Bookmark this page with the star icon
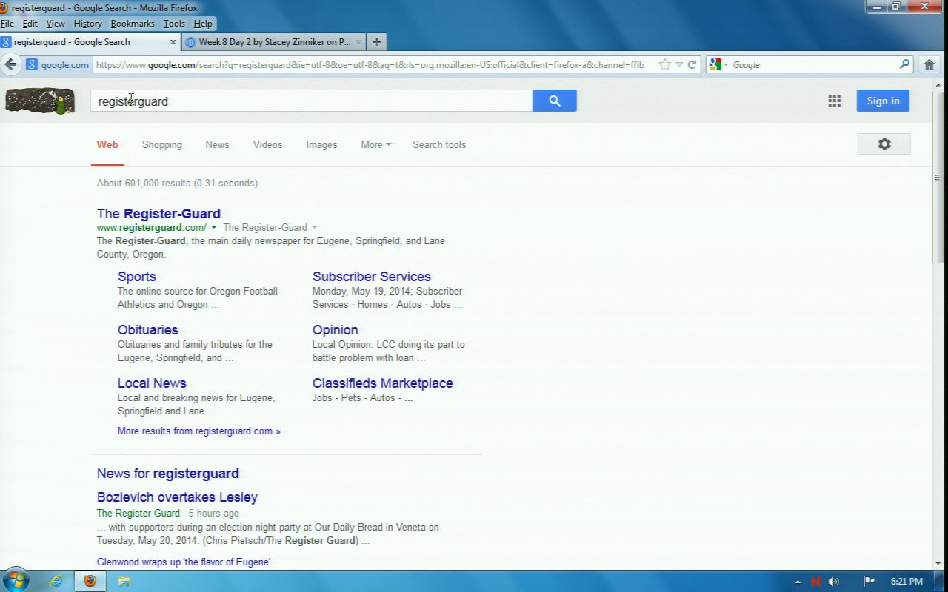 point(664,65)
